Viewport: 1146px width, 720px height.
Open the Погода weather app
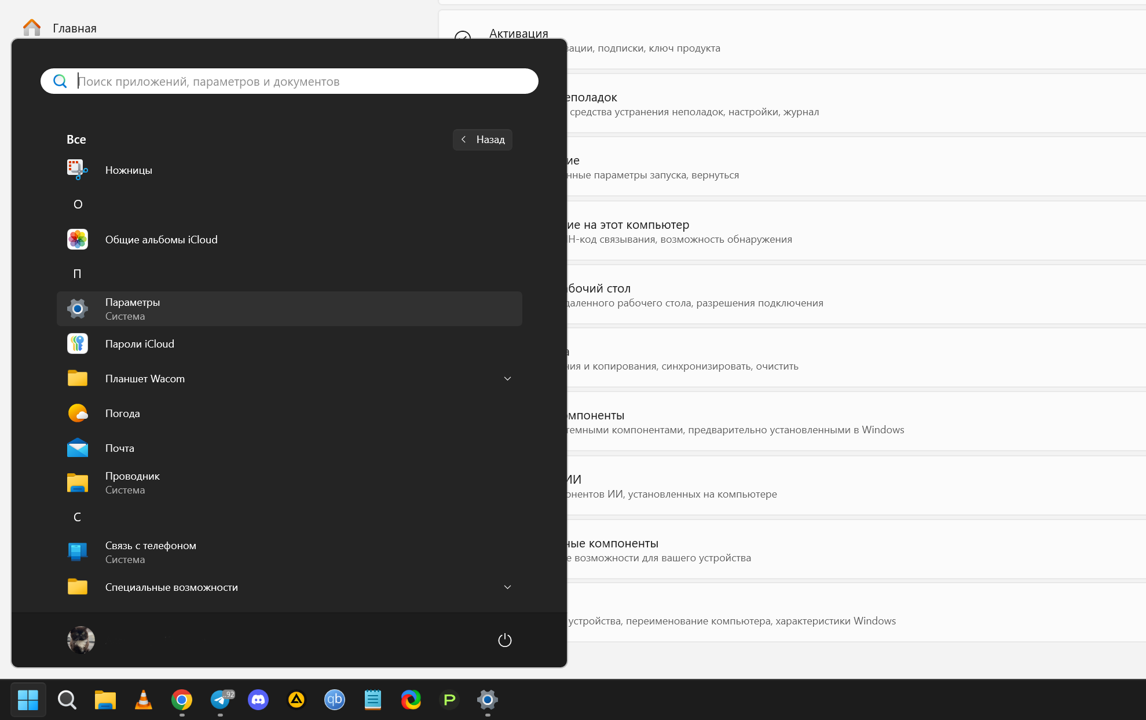point(122,414)
